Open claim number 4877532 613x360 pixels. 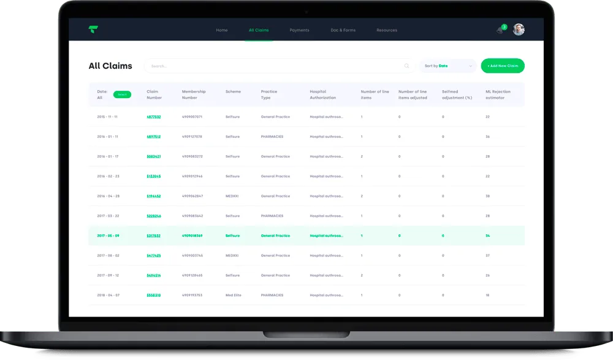point(154,117)
